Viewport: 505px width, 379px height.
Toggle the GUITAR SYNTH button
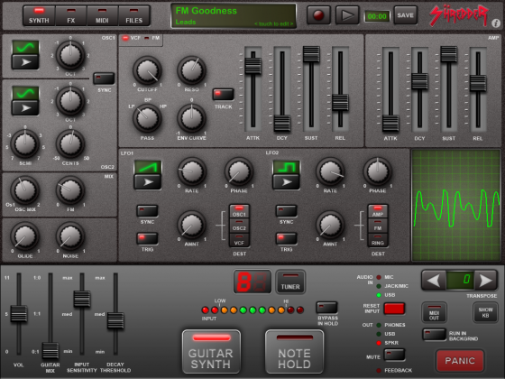[211, 351]
